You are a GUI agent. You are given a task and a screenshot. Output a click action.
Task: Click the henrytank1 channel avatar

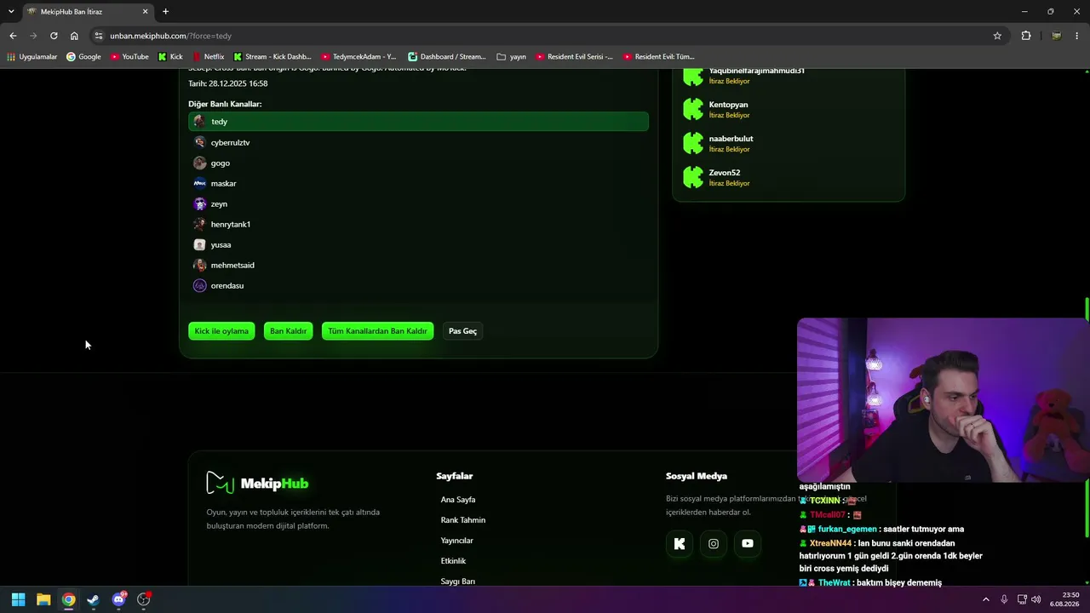click(199, 224)
